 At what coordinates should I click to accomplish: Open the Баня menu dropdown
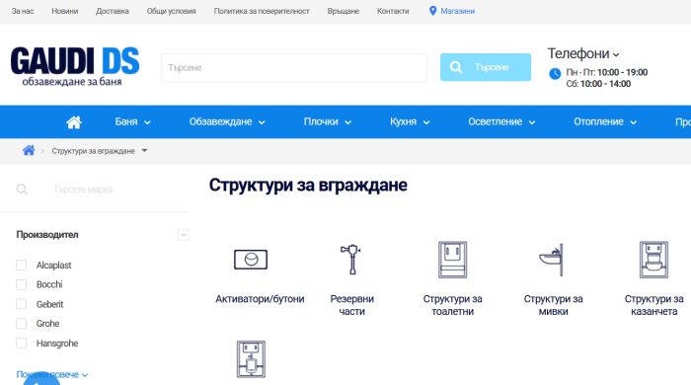132,121
